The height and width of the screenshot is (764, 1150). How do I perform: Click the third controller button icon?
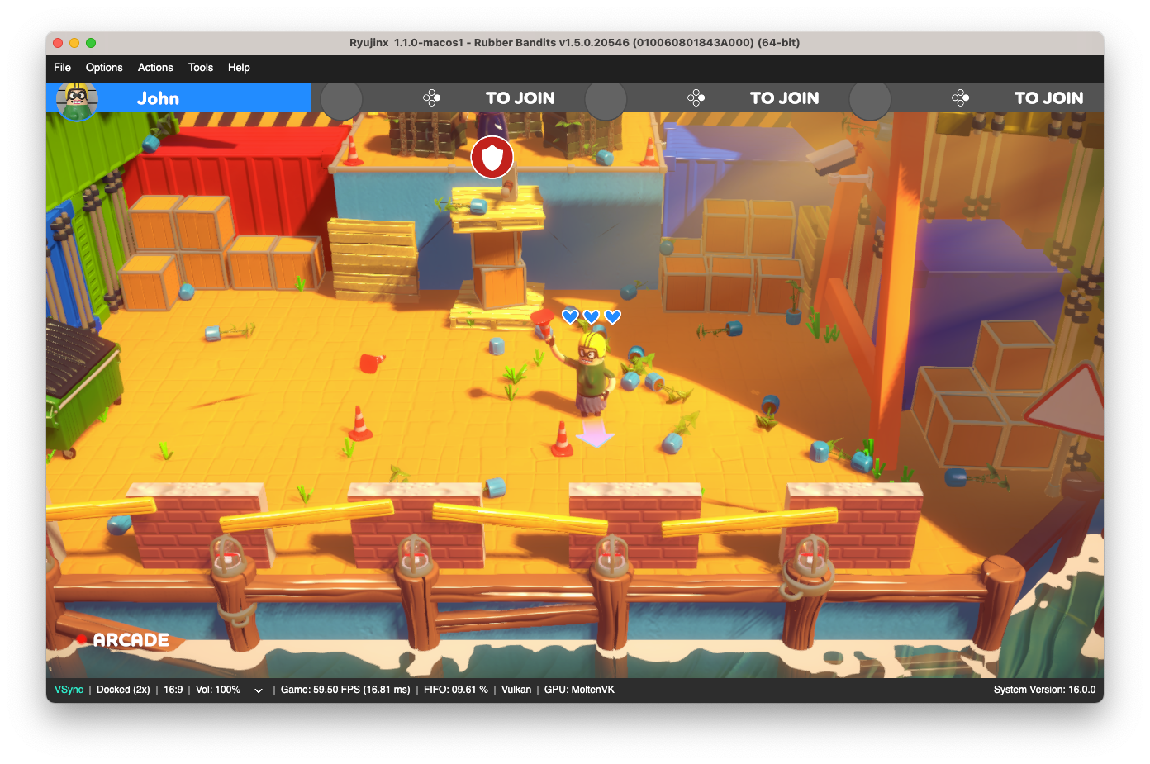pyautogui.click(x=960, y=98)
